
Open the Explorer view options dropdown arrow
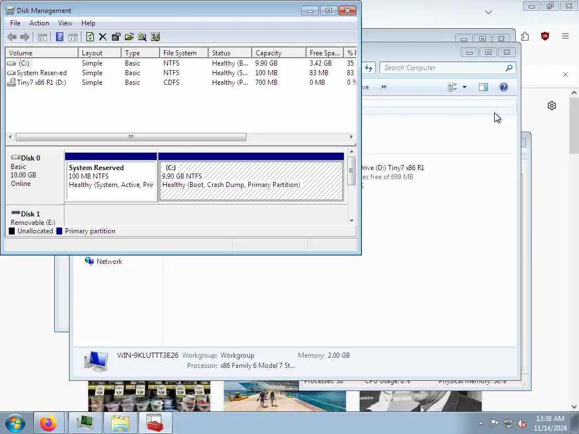(465, 87)
